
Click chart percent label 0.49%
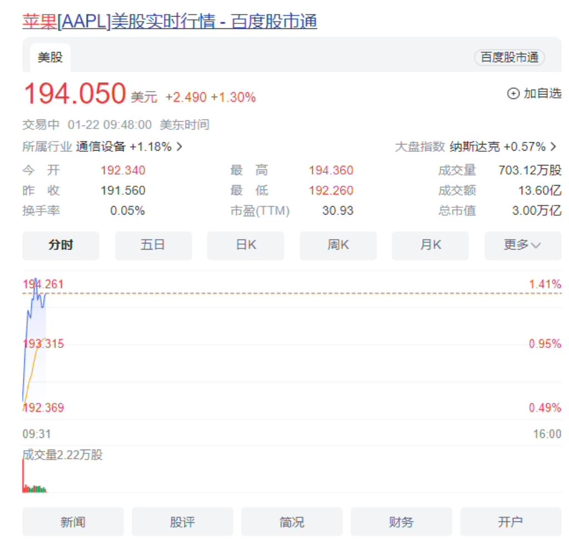click(x=545, y=407)
